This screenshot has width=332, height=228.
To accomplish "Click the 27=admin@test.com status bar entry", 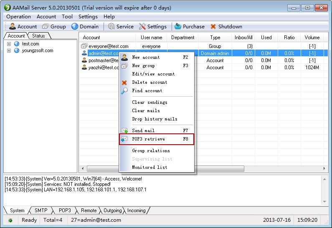I will click(x=96, y=220).
